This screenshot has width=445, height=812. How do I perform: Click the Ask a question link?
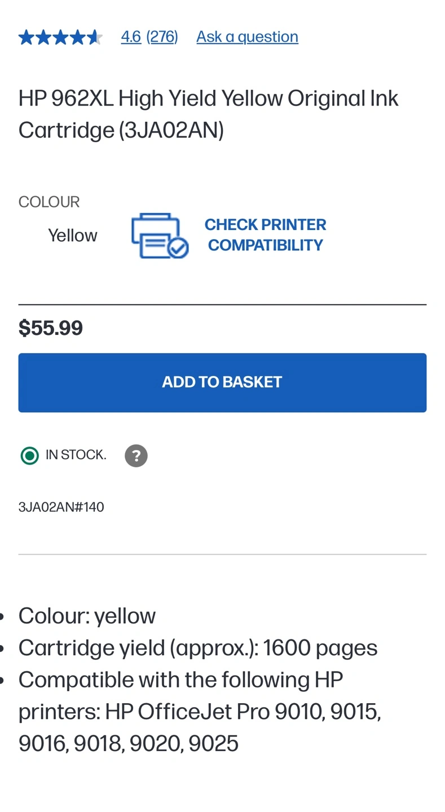point(247,37)
